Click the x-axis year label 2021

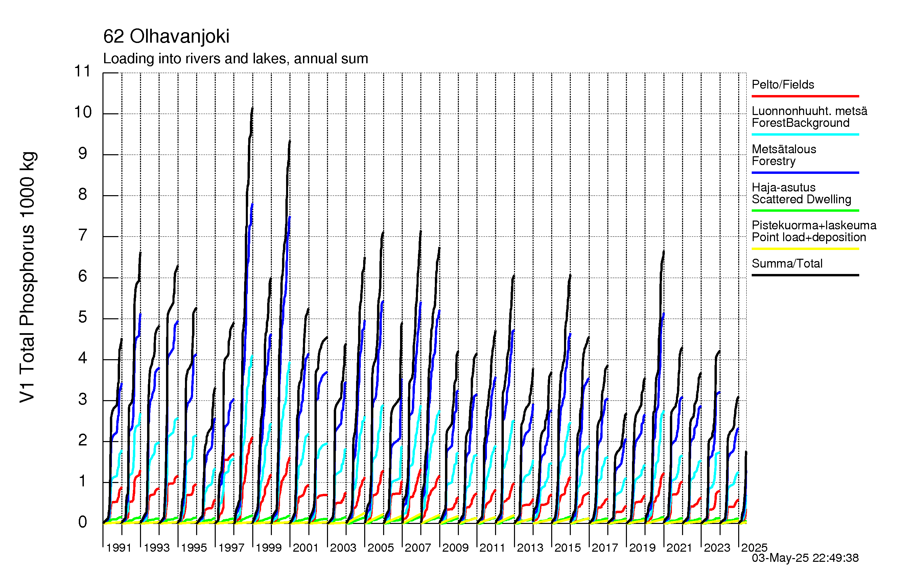(x=679, y=548)
